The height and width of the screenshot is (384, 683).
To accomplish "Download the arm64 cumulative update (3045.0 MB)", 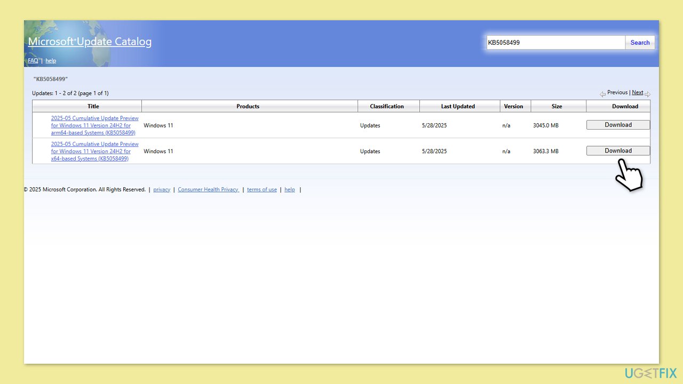I will pyautogui.click(x=618, y=125).
